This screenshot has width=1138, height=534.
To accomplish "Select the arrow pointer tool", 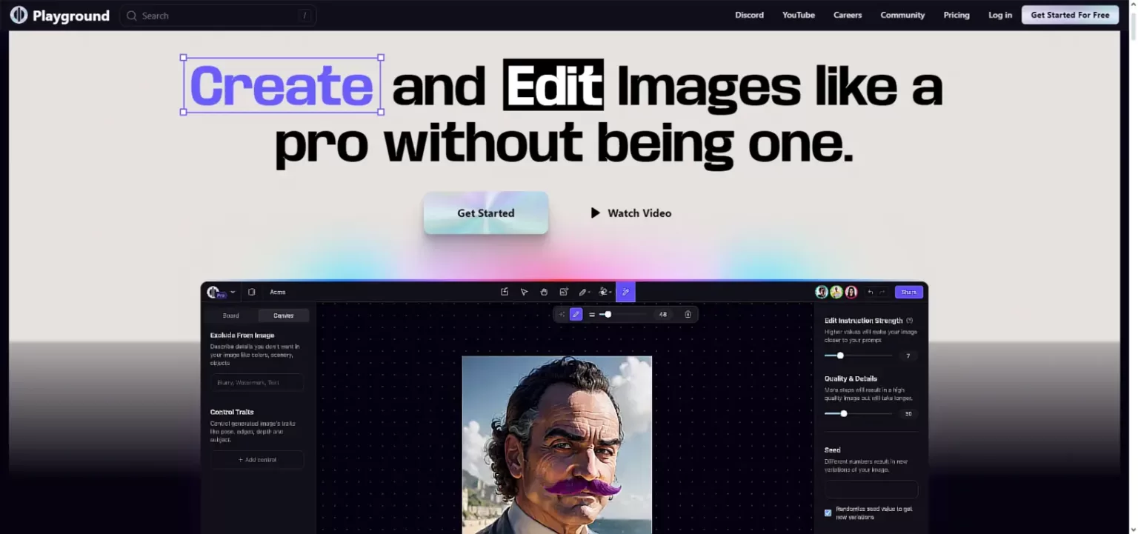I will (x=524, y=292).
